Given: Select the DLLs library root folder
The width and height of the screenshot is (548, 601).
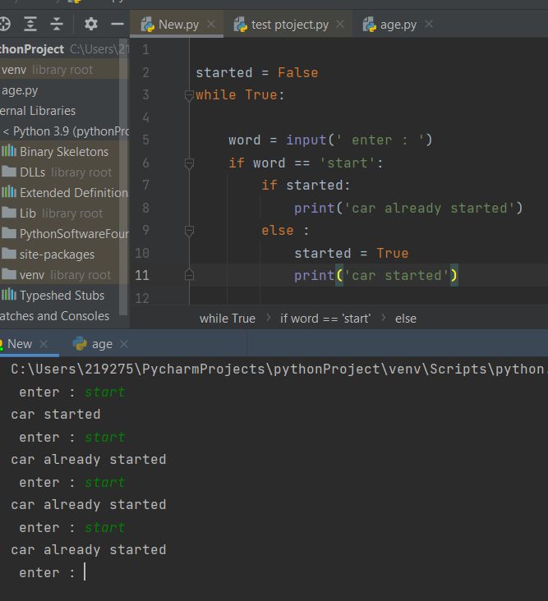Looking at the screenshot, I should 59,172.
